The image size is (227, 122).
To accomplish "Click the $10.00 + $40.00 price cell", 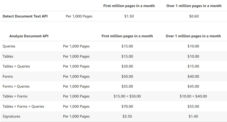I will pos(193,96).
